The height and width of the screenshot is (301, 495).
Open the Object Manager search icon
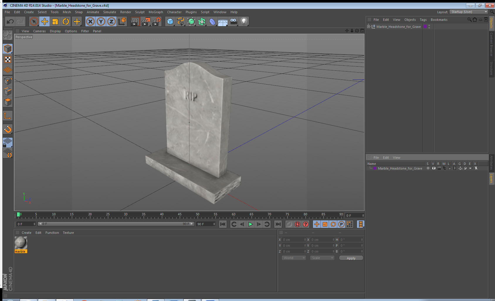[469, 20]
